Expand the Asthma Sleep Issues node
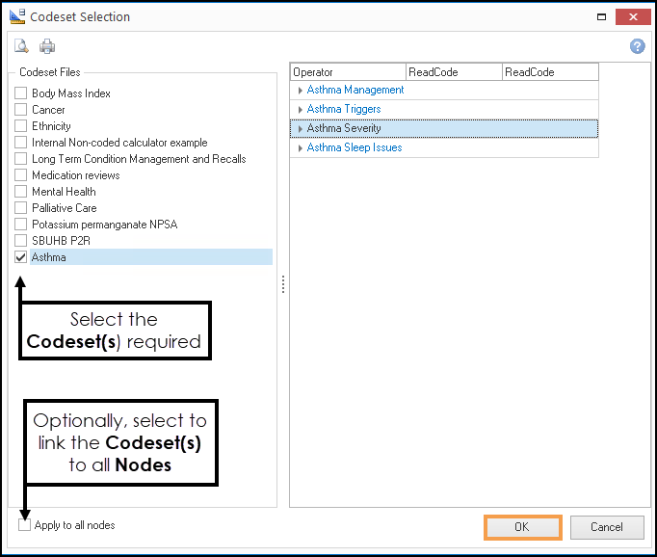657x557 pixels. [301, 148]
